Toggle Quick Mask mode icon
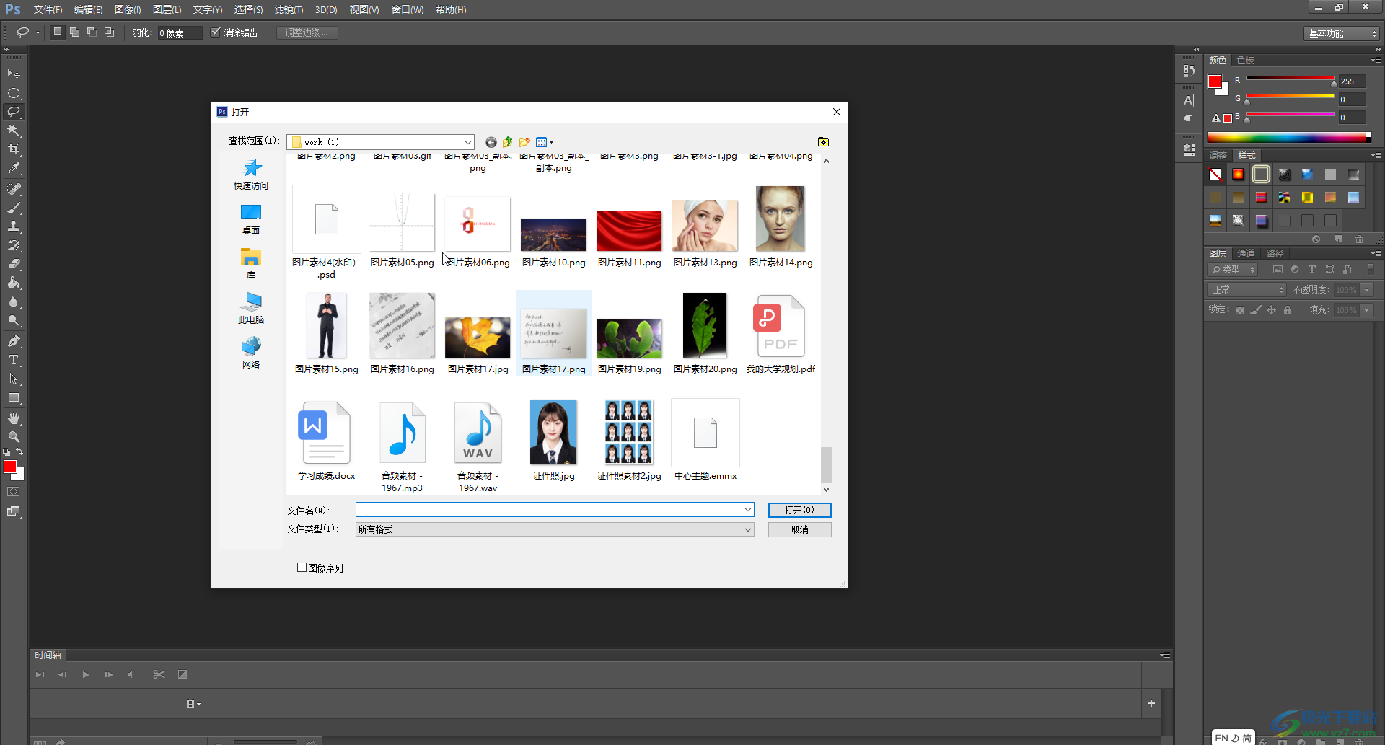 pyautogui.click(x=14, y=492)
